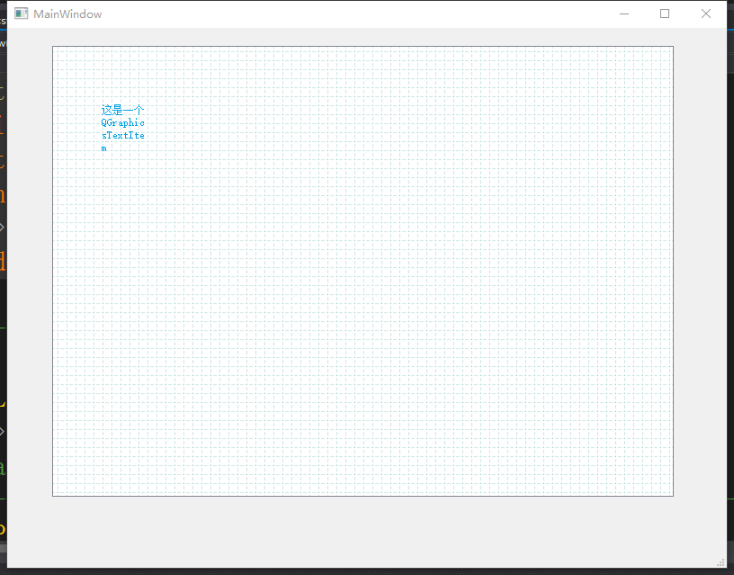Click the dark taskbar strip at the bottom

coord(360,571)
